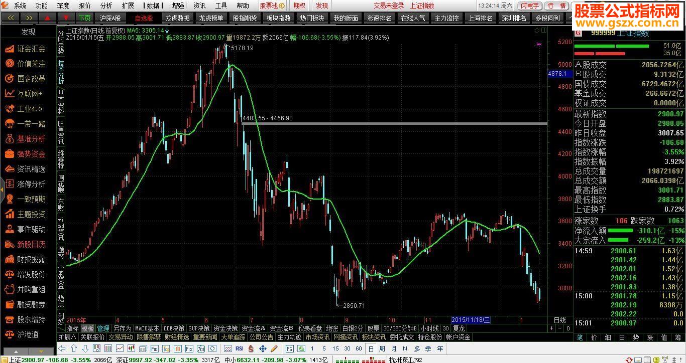Viewport: 686px width, 363px height.
Task: Open 新股日历 in the sidebar
Action: click(31, 244)
